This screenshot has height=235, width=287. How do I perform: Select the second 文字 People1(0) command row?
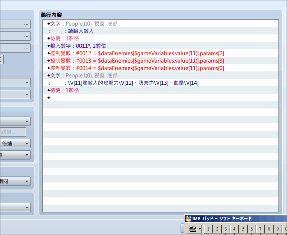(x=161, y=75)
